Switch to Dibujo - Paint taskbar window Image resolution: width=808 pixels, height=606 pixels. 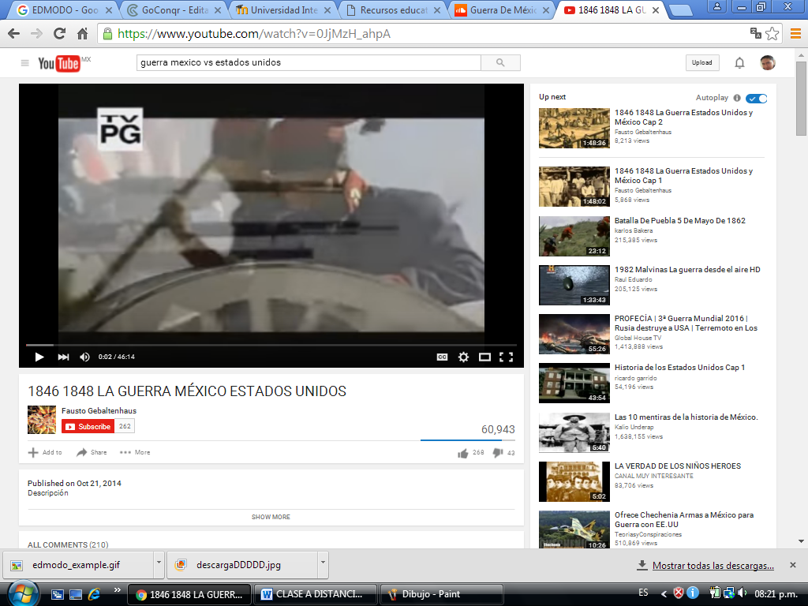click(441, 594)
